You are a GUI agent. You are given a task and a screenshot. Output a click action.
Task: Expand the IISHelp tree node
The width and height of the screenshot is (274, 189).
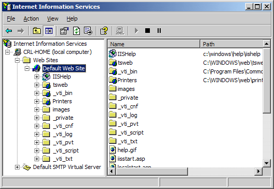click(x=37, y=77)
